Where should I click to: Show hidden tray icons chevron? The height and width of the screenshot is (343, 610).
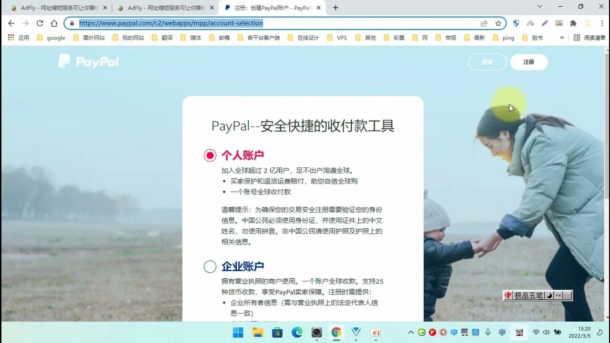coord(411,332)
